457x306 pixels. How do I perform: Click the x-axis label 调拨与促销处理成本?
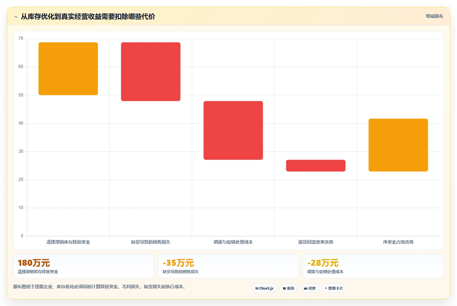coord(233,242)
